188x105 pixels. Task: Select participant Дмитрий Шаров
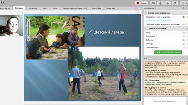tap(152, 48)
